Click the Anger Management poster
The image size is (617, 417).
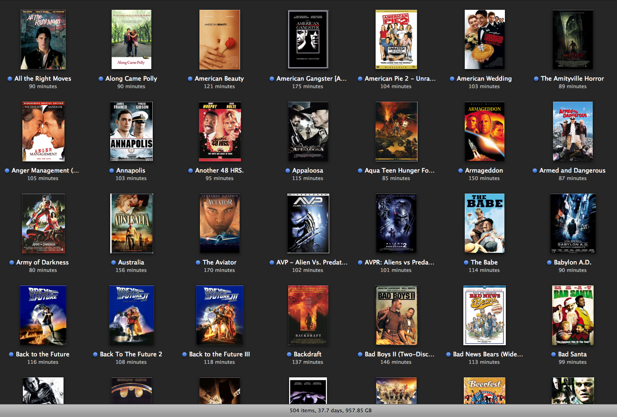click(43, 132)
